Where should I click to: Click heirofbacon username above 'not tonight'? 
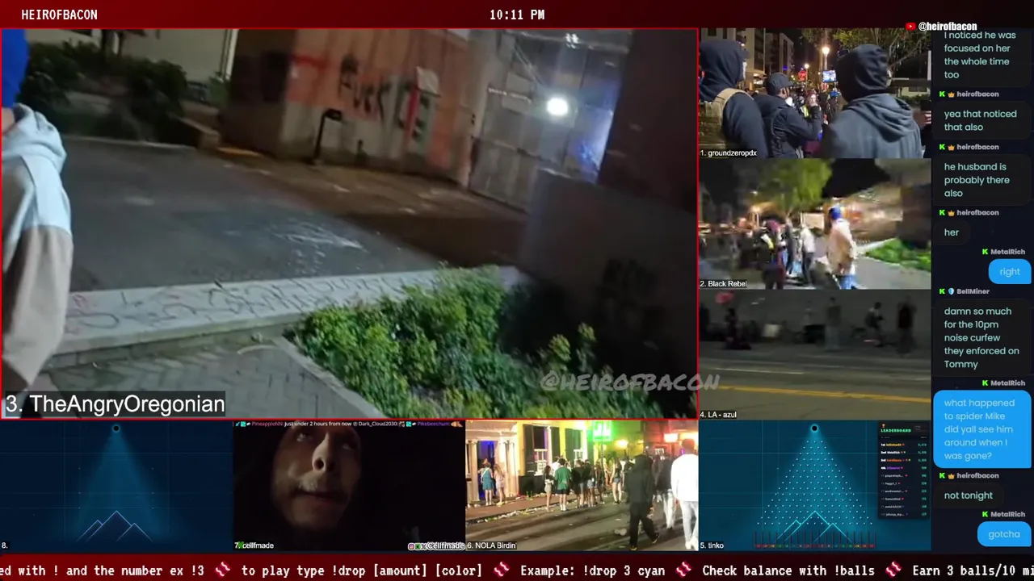click(x=977, y=475)
